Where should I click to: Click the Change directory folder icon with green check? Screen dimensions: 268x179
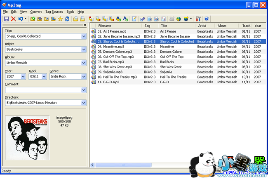coord(33,19)
